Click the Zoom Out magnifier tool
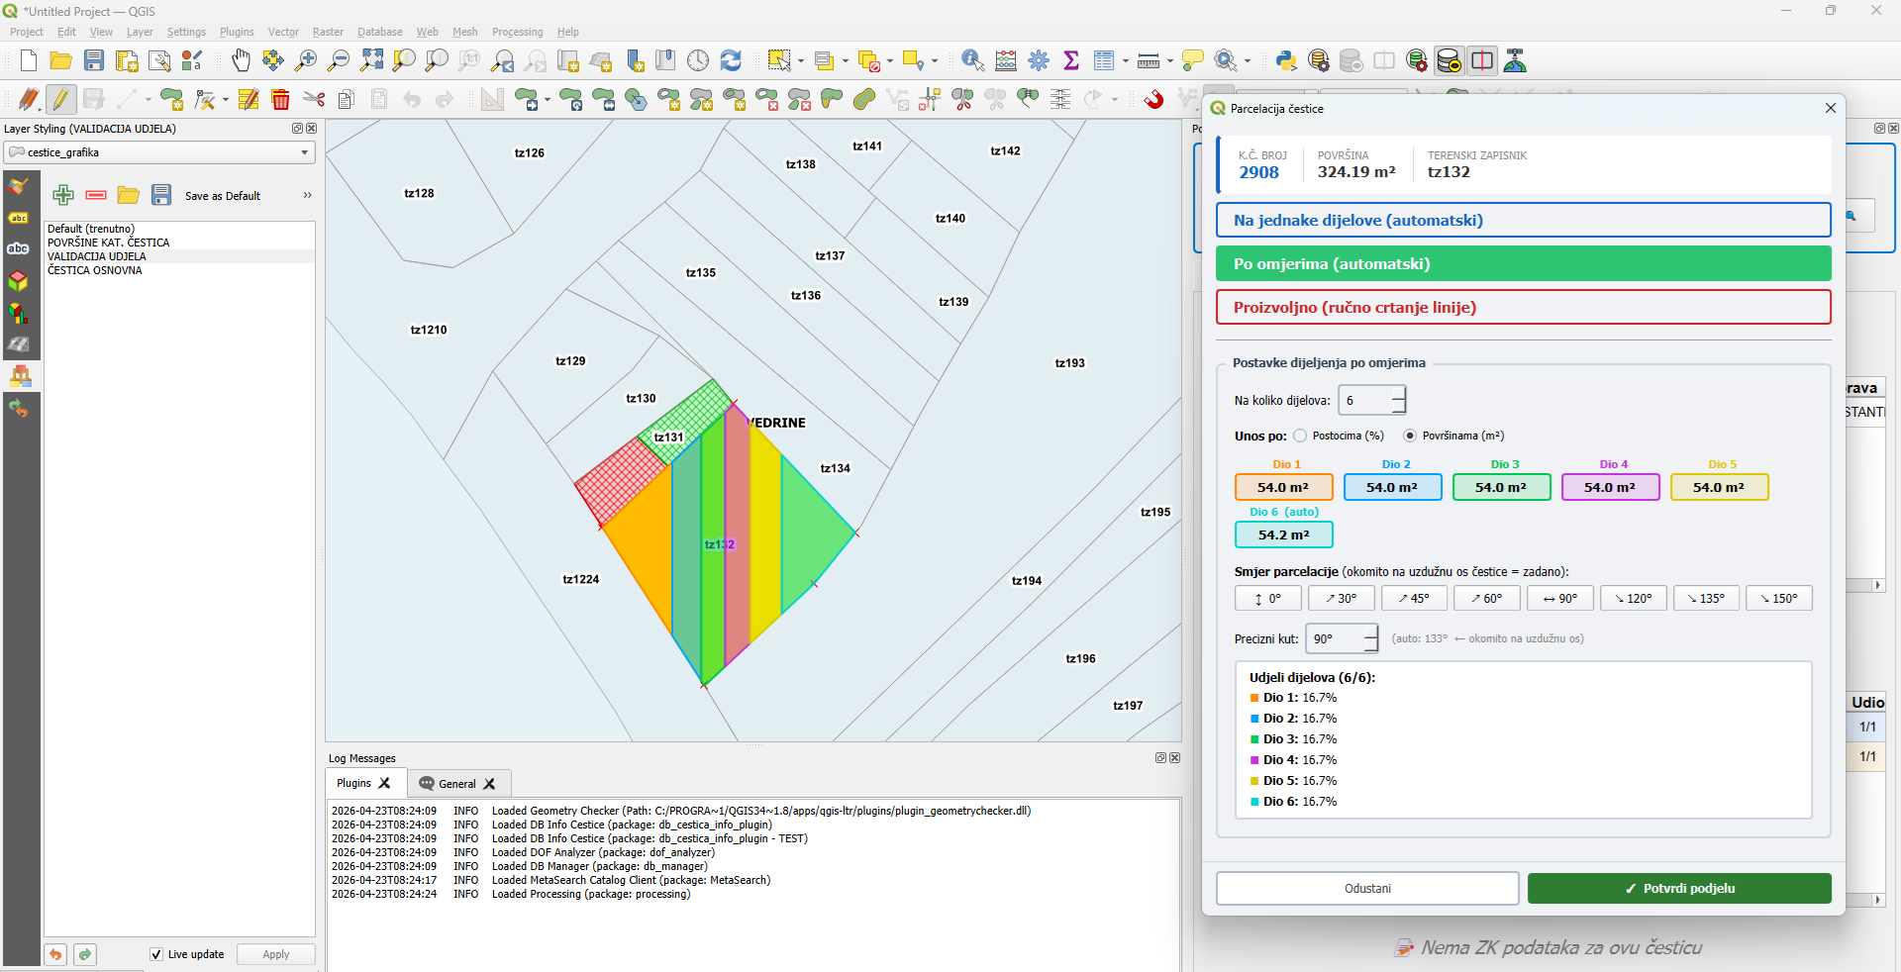The image size is (1901, 972). click(x=339, y=61)
